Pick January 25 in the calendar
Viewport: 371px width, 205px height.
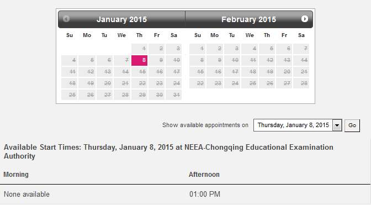(x=70, y=95)
